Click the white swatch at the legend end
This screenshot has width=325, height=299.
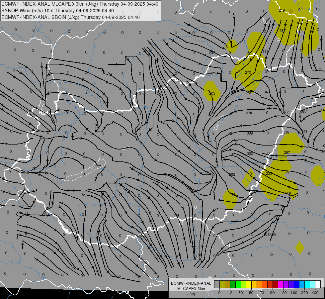(318, 284)
